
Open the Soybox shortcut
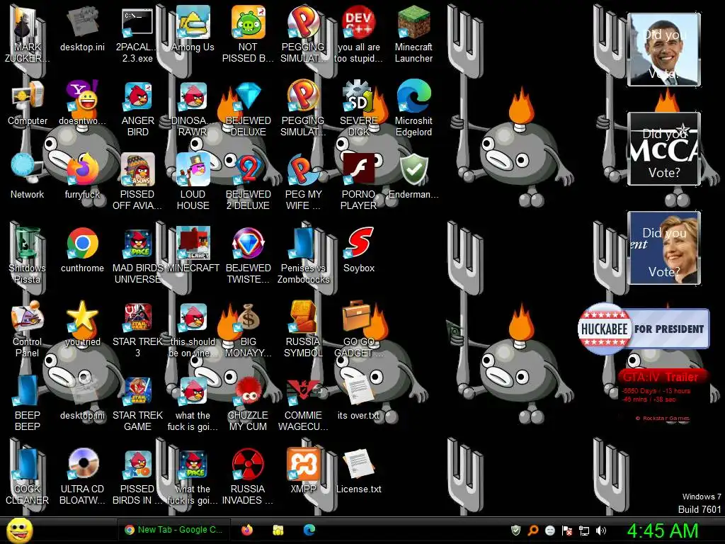(x=358, y=250)
